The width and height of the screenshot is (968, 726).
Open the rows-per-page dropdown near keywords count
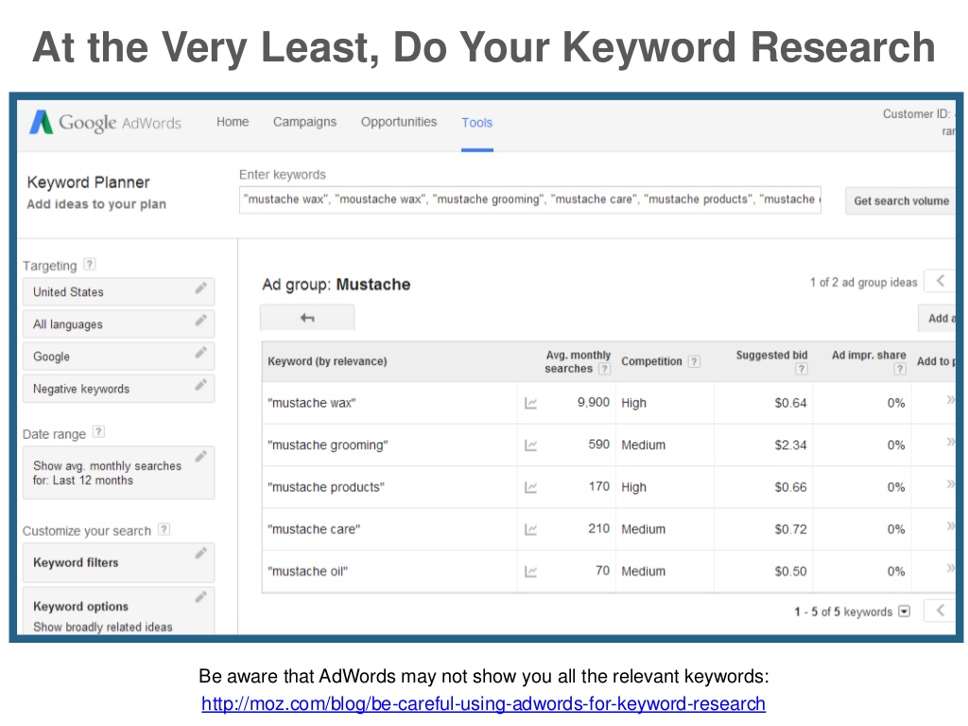(904, 612)
